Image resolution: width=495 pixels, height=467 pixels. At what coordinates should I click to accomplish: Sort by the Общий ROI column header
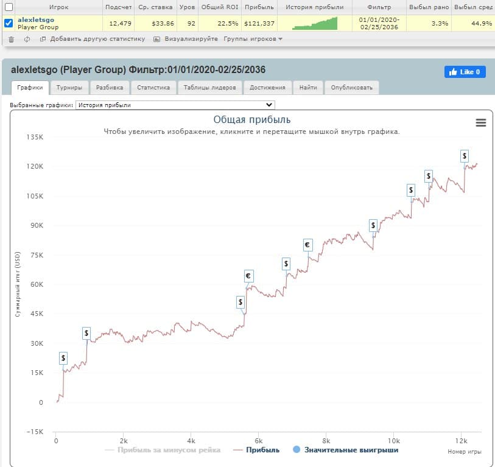220,7
